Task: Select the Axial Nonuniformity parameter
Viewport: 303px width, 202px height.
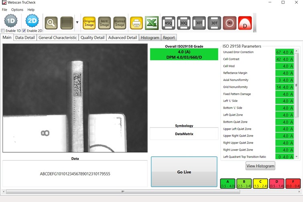Action: (258, 80)
